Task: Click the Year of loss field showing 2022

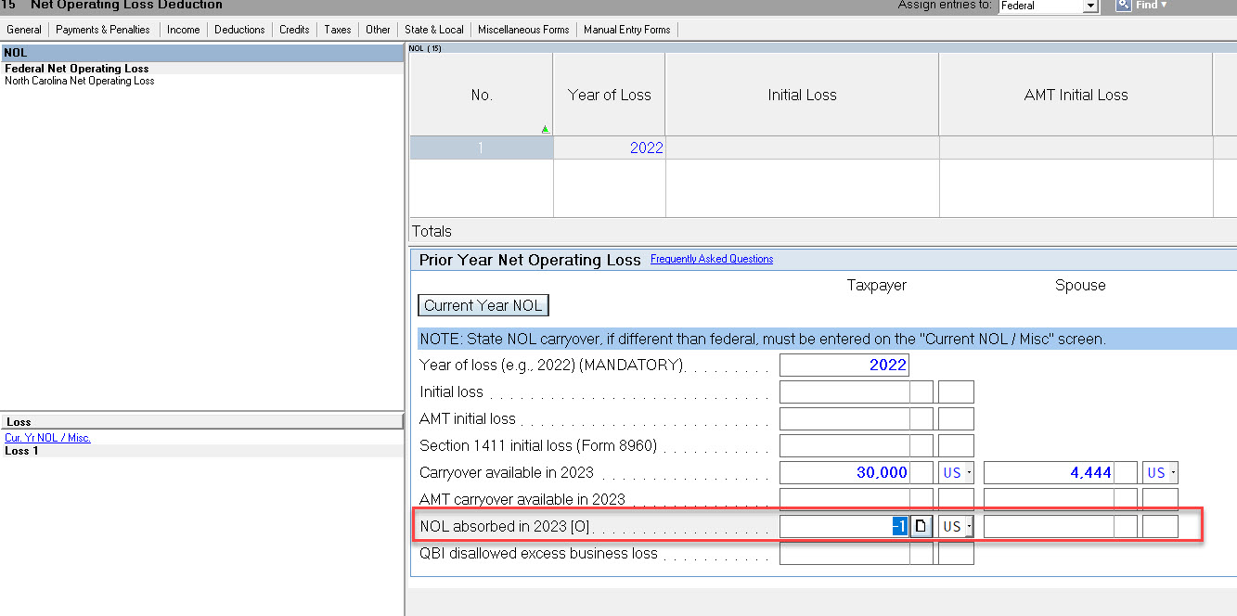Action: point(844,365)
